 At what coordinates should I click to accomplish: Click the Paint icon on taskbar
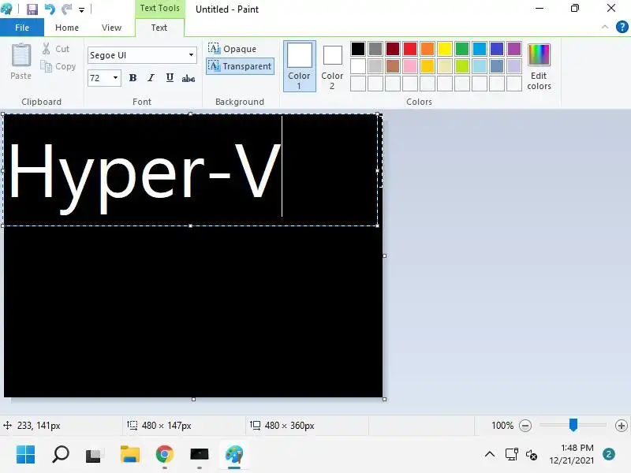pos(234,455)
